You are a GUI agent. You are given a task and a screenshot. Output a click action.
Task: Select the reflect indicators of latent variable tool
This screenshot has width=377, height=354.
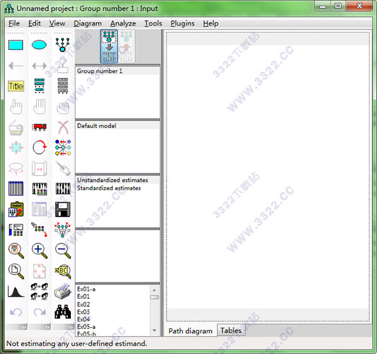pos(63,147)
